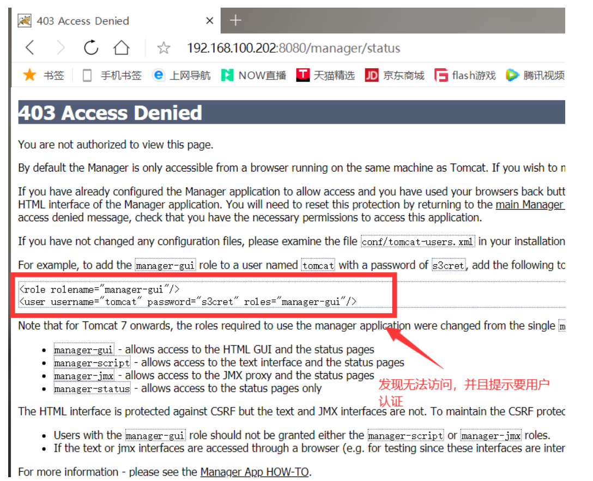
Task: Open the 腾讯视频 bookmark
Action: tap(535, 75)
